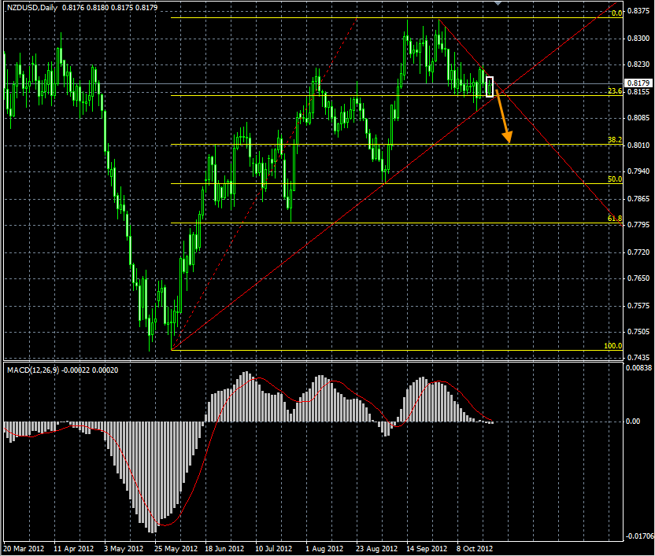Click the Fibonacci 100.0 level label
655x556 pixels.
(612, 345)
